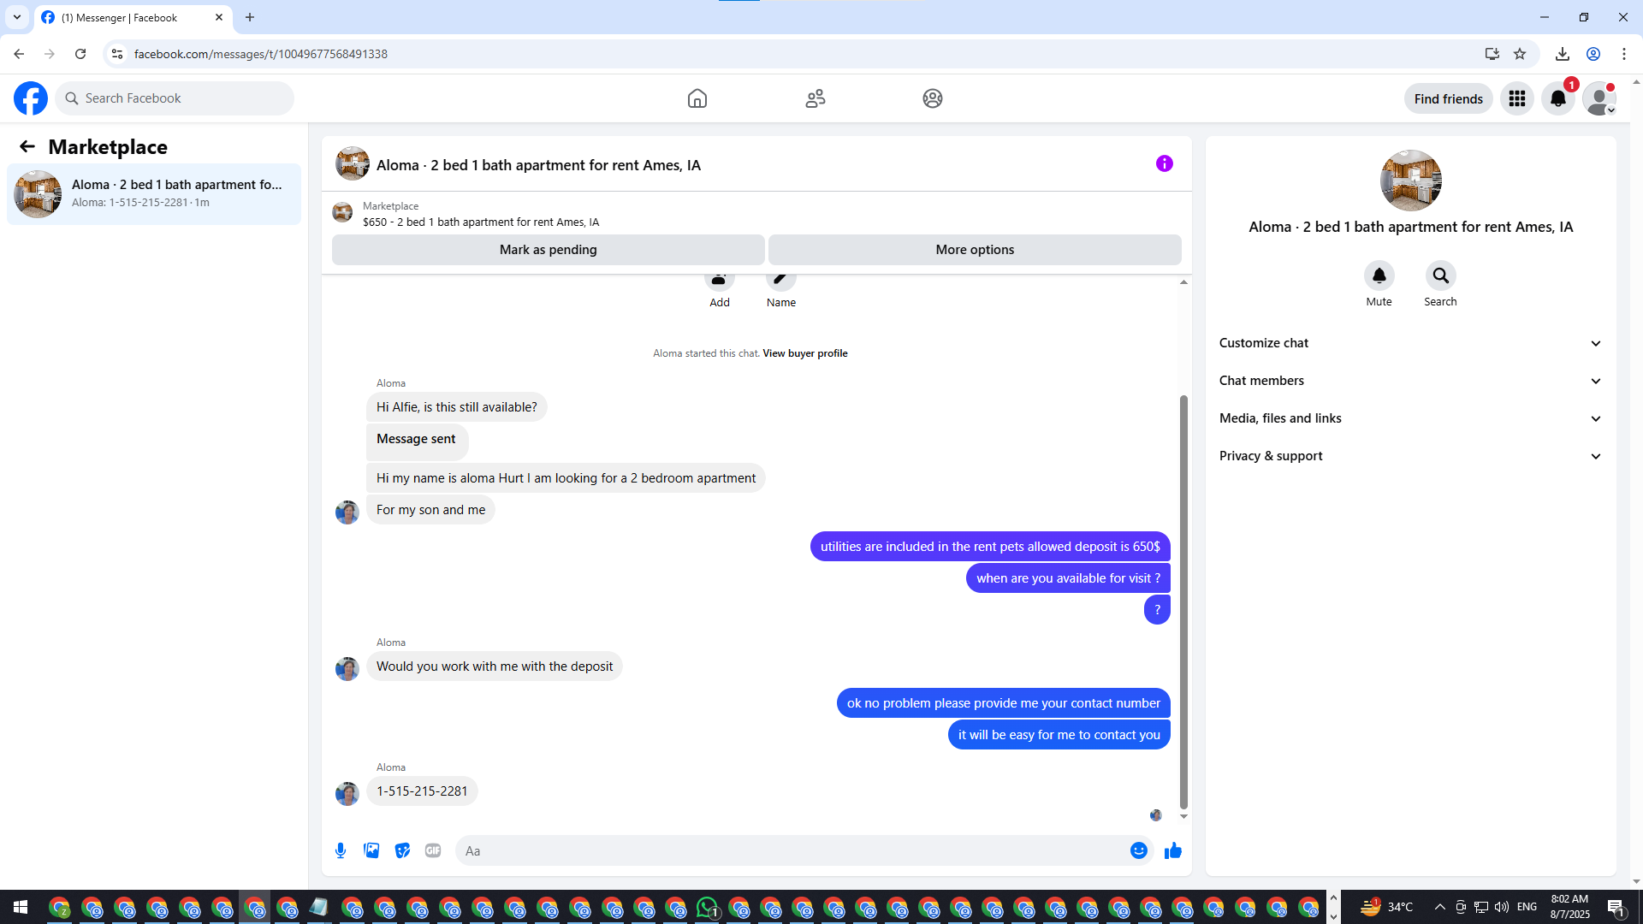The image size is (1643, 924).
Task: Navigate back with the browser back arrow
Action: (19, 54)
